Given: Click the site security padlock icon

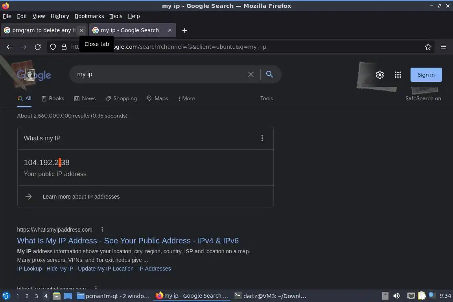Looking at the screenshot, I should (x=64, y=47).
